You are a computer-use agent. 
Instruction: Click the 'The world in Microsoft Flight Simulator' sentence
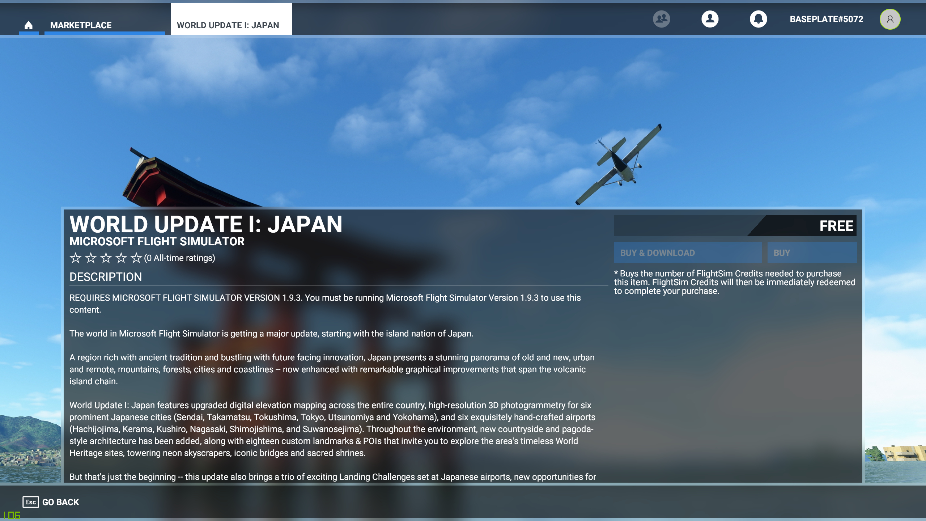[271, 333]
